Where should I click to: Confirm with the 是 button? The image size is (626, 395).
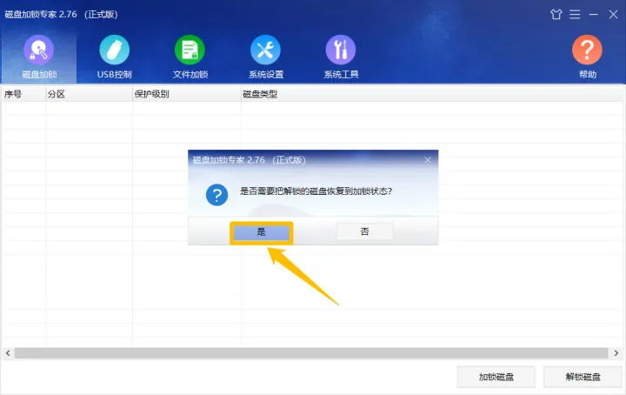tap(261, 232)
